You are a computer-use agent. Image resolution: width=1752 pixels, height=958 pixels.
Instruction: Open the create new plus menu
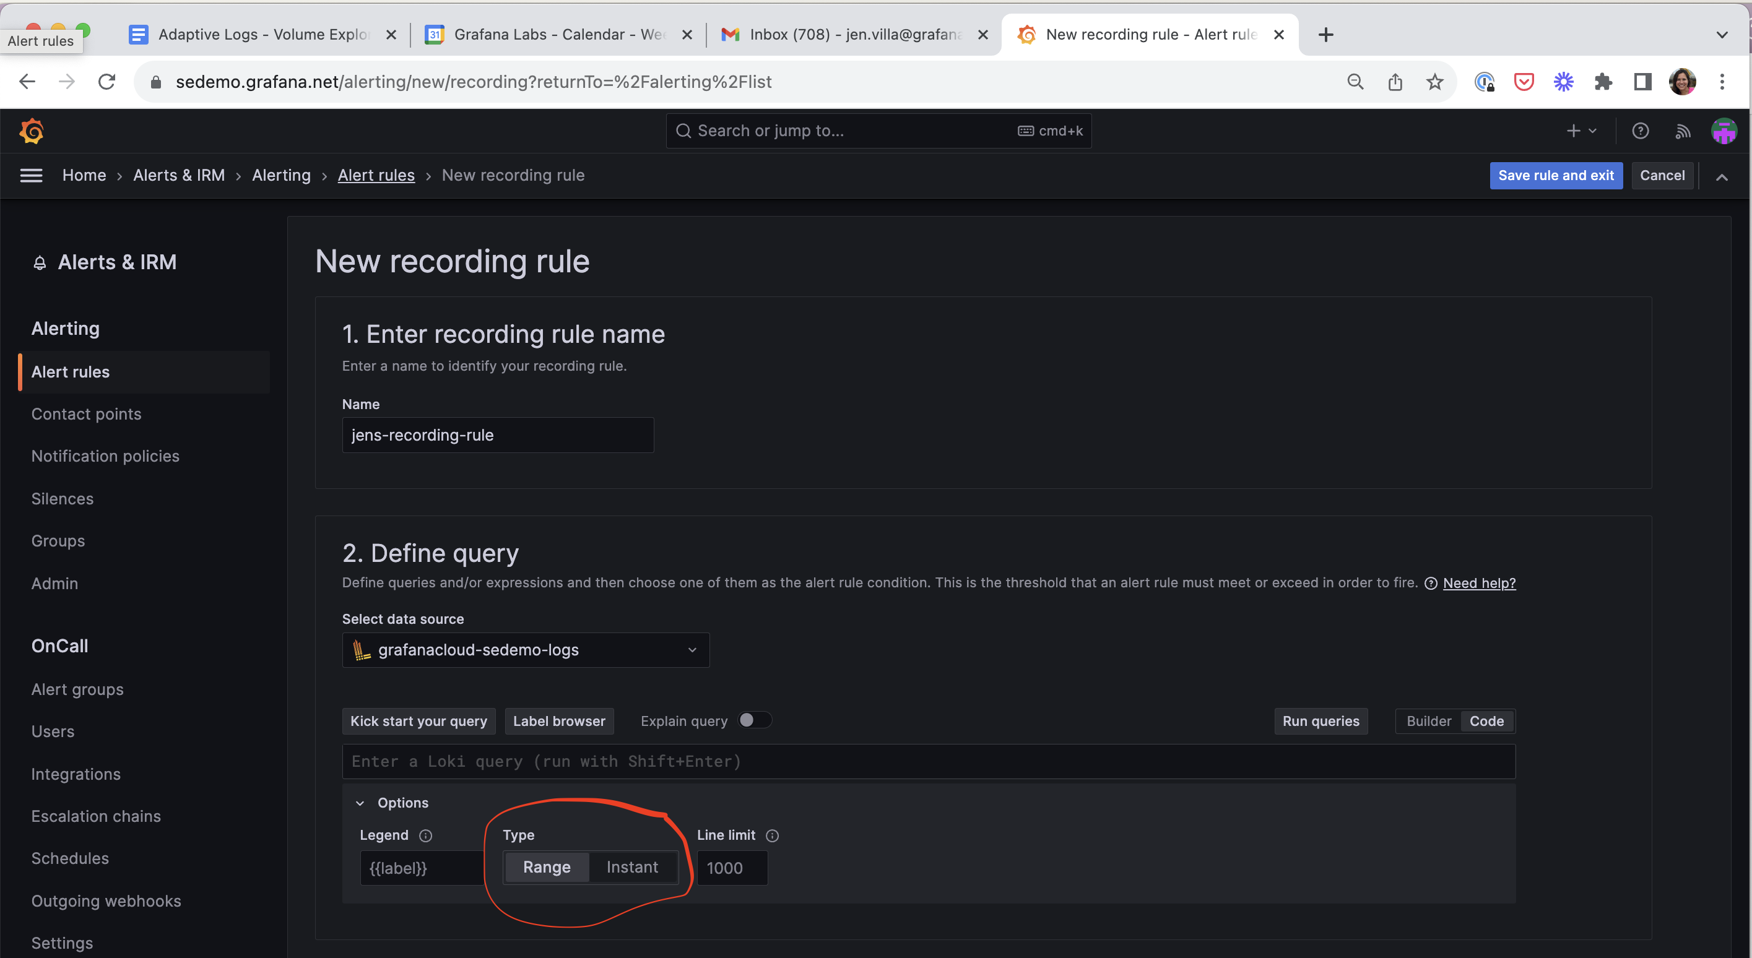[1581, 131]
